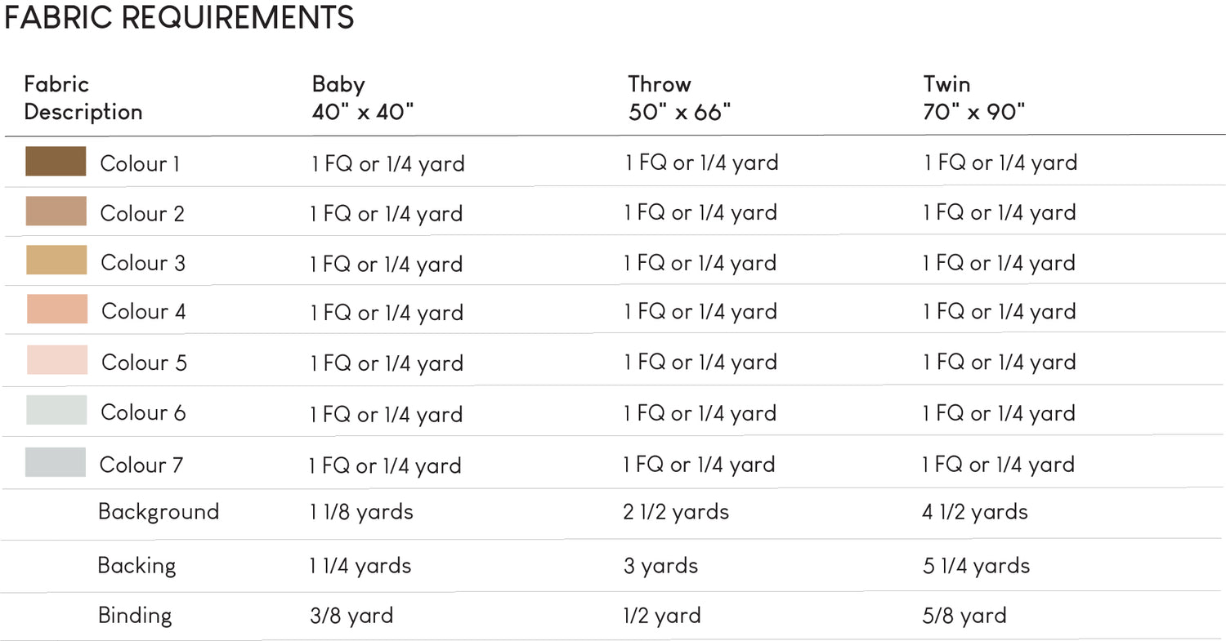The width and height of the screenshot is (1226, 641).
Task: Click the Fabric Requirements heading
Action: (179, 18)
